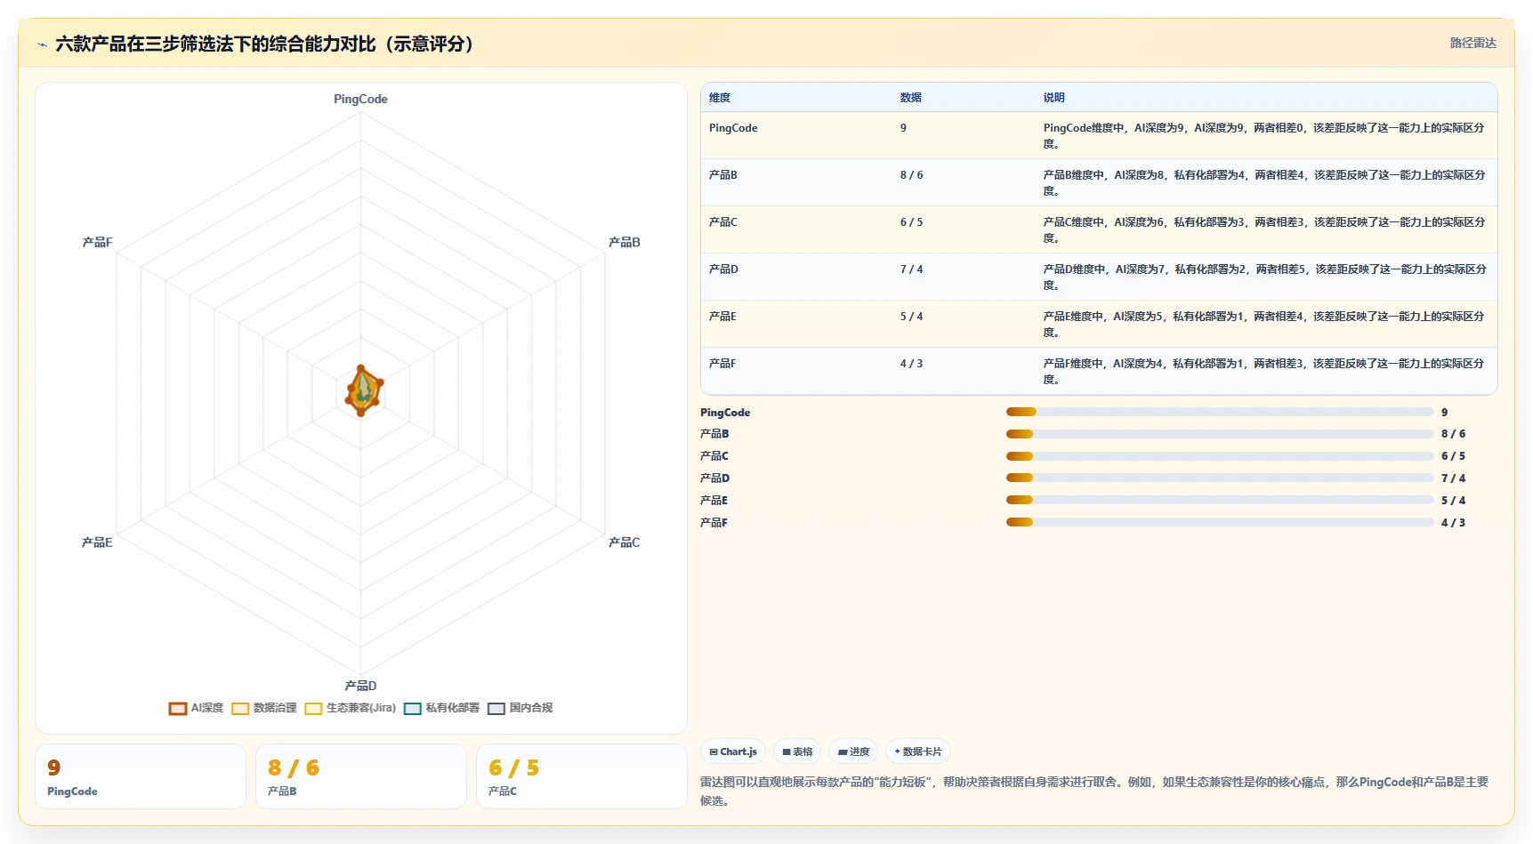The height and width of the screenshot is (844, 1533).
Task: Click the Chart.js chip
Action: pos(733,752)
